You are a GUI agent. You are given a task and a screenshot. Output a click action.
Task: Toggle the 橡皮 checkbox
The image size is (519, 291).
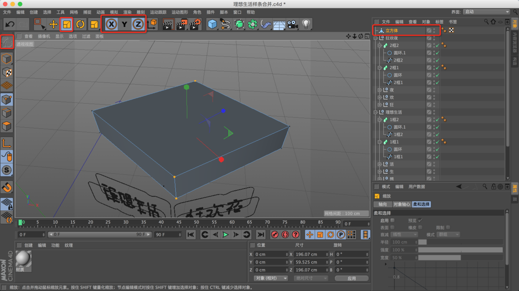(420, 227)
